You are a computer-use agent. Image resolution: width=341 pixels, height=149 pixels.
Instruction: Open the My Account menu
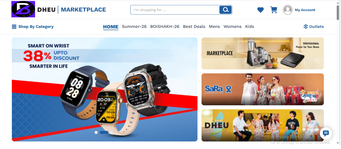[305, 10]
